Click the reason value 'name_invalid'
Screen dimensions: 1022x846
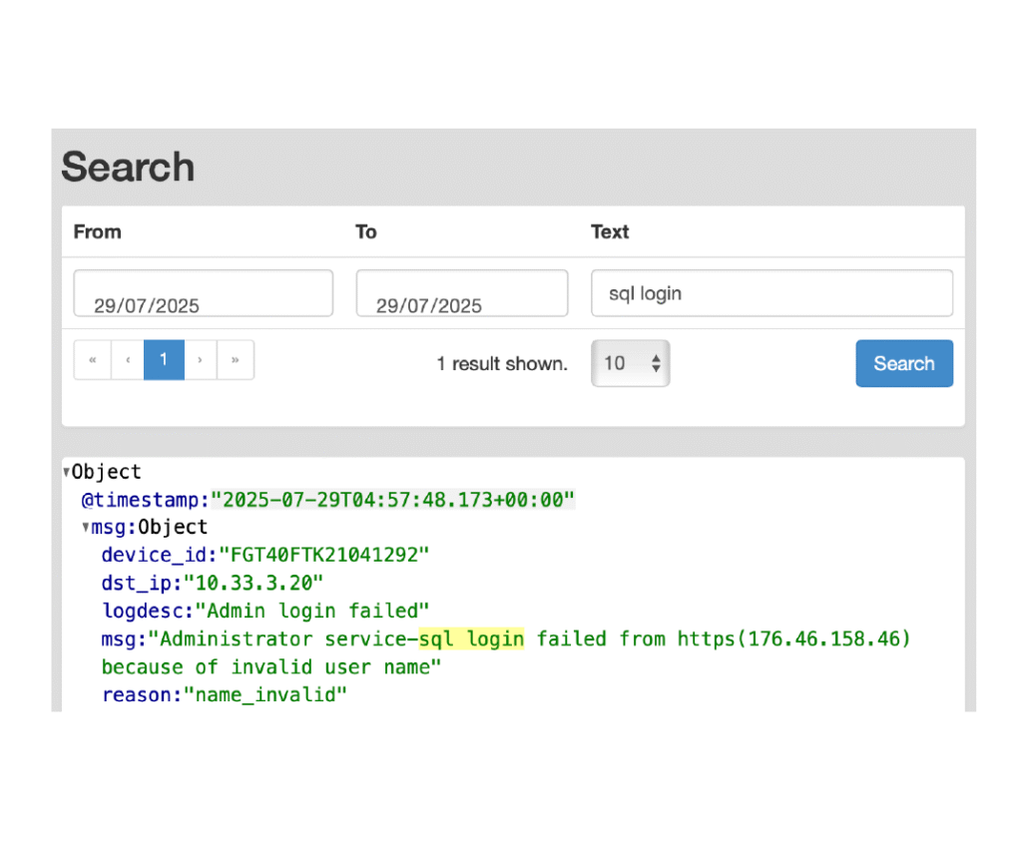[264, 694]
